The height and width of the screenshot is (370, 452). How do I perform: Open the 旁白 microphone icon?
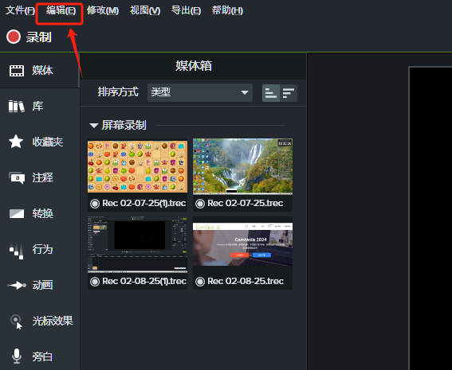[x=17, y=356]
